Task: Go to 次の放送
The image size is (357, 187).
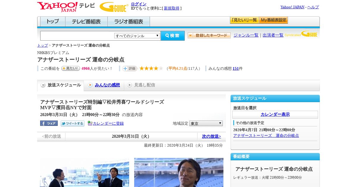Action: 212,136
